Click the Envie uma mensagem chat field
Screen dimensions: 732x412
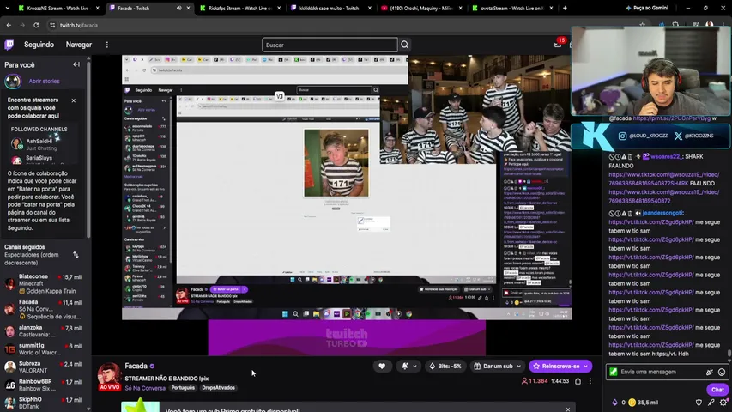click(x=659, y=372)
